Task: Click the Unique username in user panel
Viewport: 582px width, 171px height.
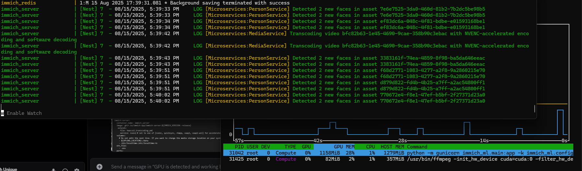Action: pos(10,169)
